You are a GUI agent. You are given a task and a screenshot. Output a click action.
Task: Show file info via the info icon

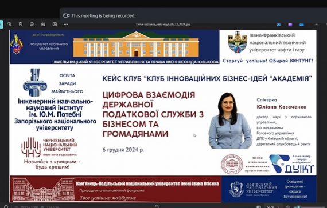pyautogui.click(x=6, y=206)
